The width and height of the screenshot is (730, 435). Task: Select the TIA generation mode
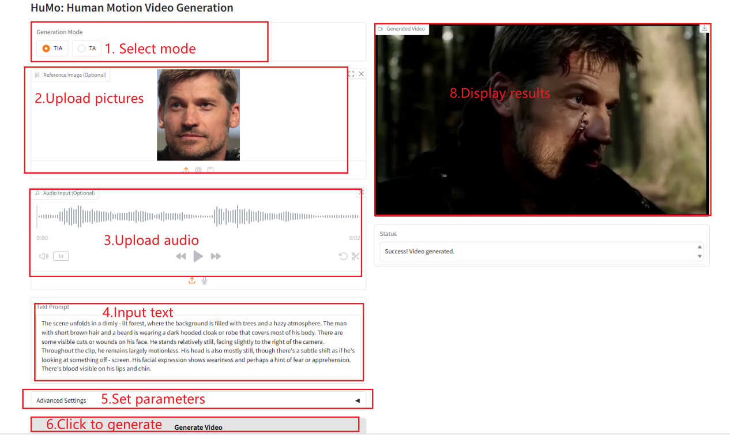pos(52,48)
